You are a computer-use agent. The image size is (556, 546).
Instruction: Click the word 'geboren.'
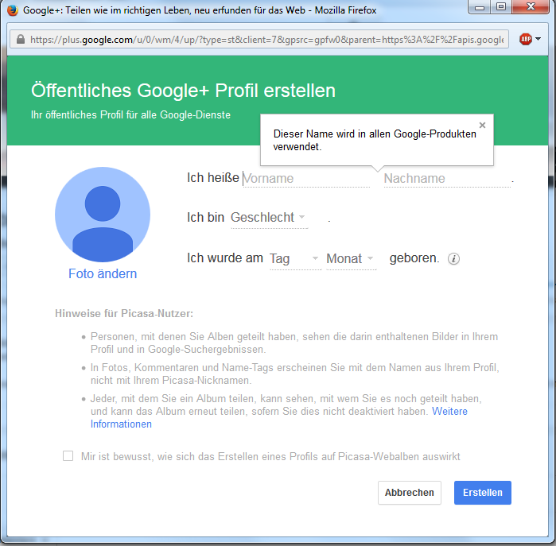(414, 258)
